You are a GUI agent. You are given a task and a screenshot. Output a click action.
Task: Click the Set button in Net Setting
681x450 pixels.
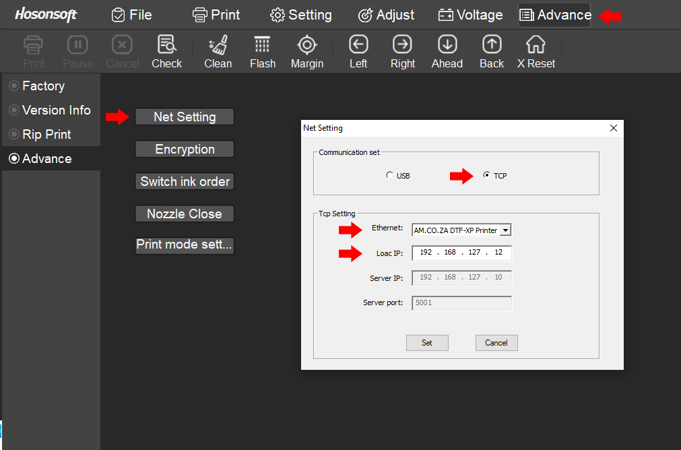click(x=426, y=342)
